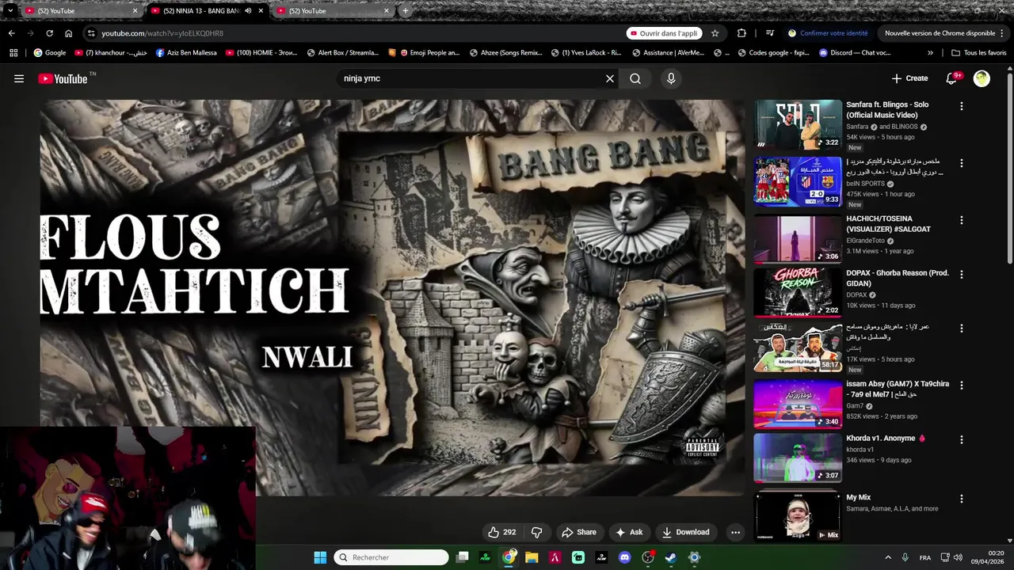The image size is (1014, 570).
Task: Open taskbar volume control
Action: 957,557
